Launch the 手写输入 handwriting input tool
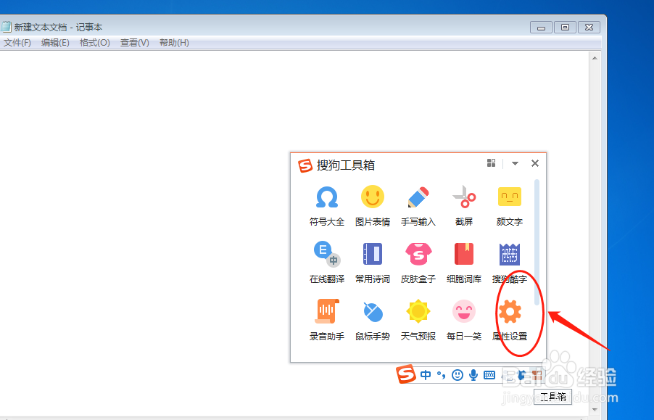Image resolution: width=654 pixels, height=420 pixels. click(x=418, y=206)
